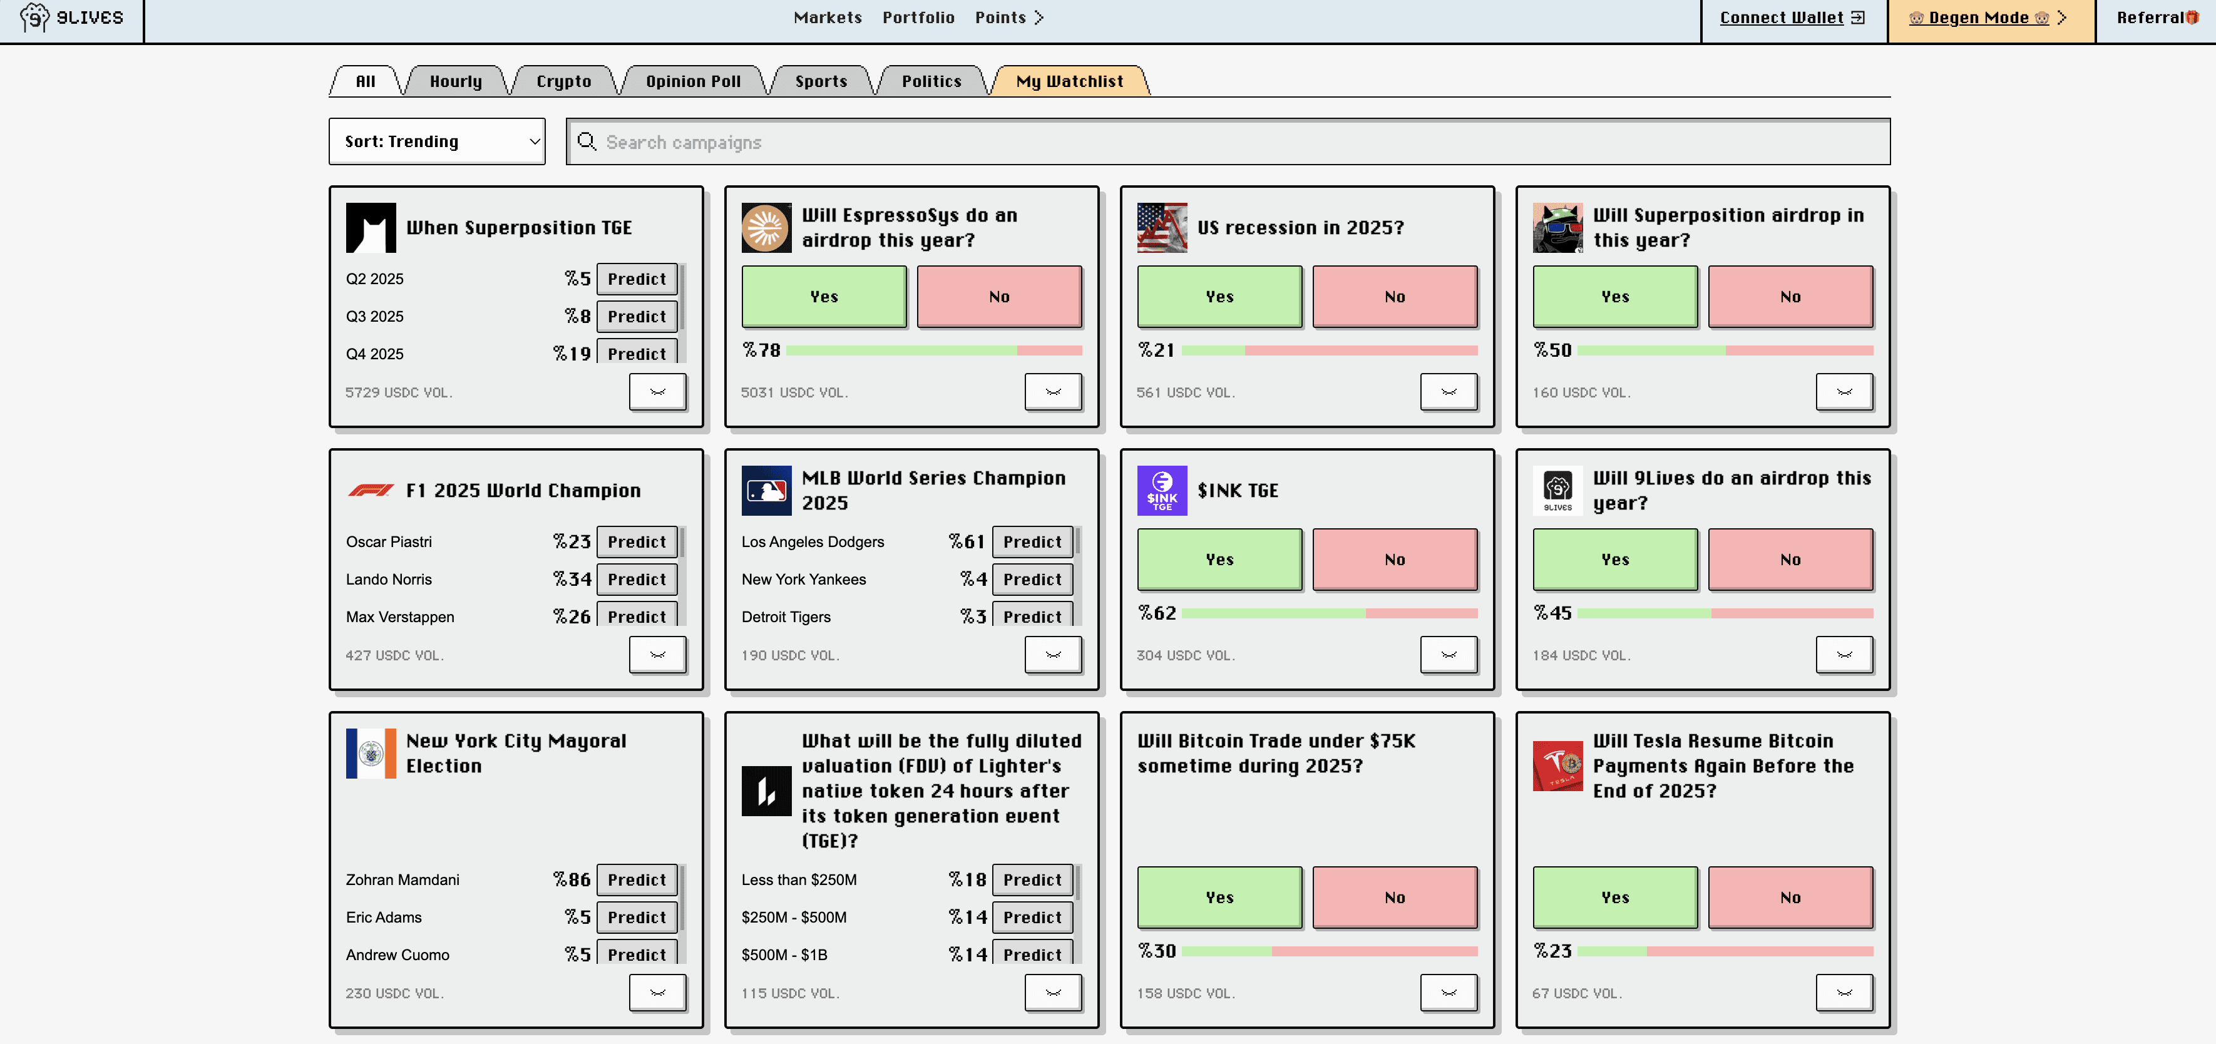This screenshot has height=1044, width=2216.
Task: Click the Lighter black logo icon
Action: [x=766, y=791]
